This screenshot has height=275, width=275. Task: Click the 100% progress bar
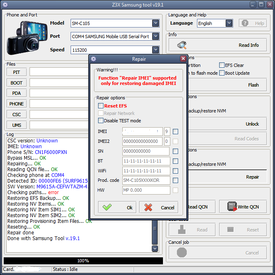(x=83, y=261)
